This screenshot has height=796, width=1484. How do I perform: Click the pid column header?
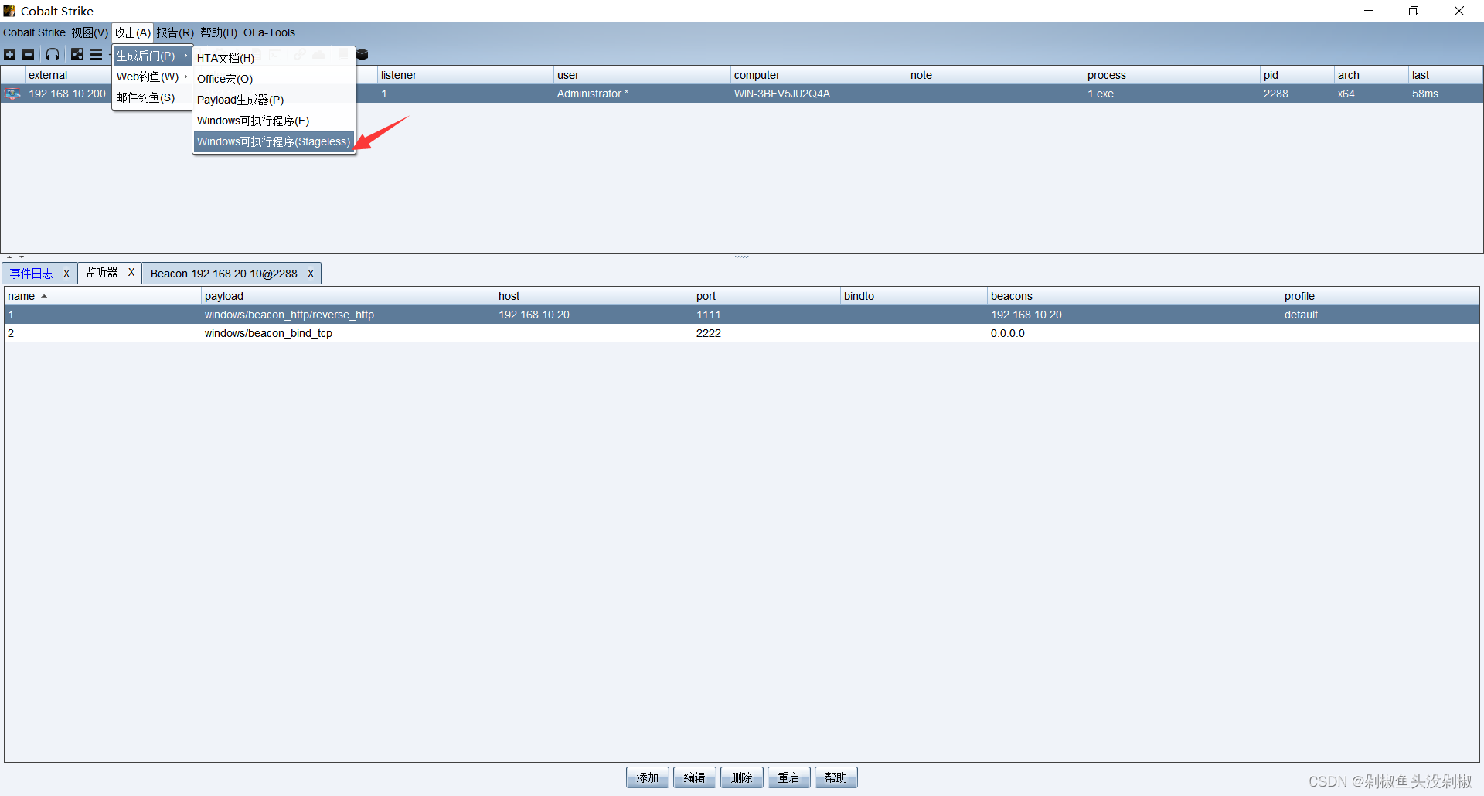coord(1297,75)
